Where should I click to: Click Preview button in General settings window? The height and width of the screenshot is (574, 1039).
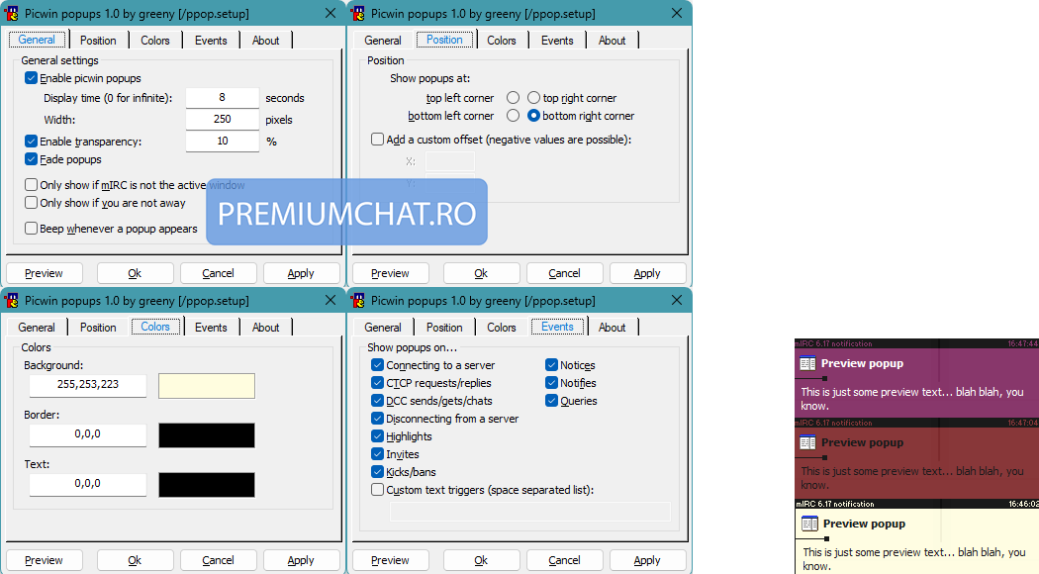pos(44,273)
